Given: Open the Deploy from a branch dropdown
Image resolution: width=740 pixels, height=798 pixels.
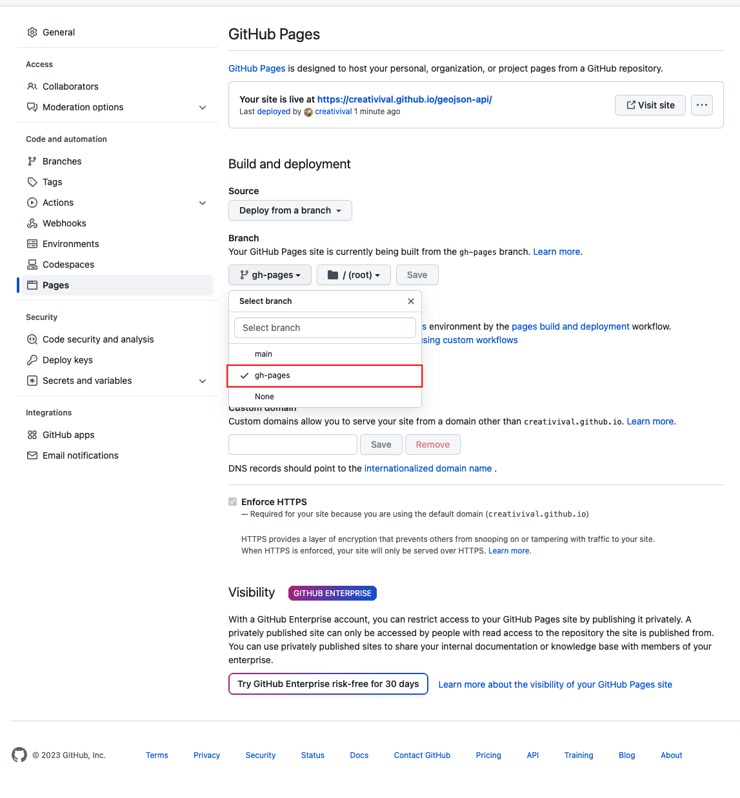Looking at the screenshot, I should 290,210.
